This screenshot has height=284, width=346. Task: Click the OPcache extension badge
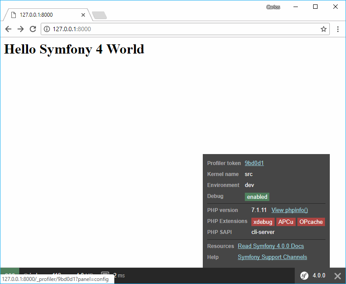coord(311,222)
